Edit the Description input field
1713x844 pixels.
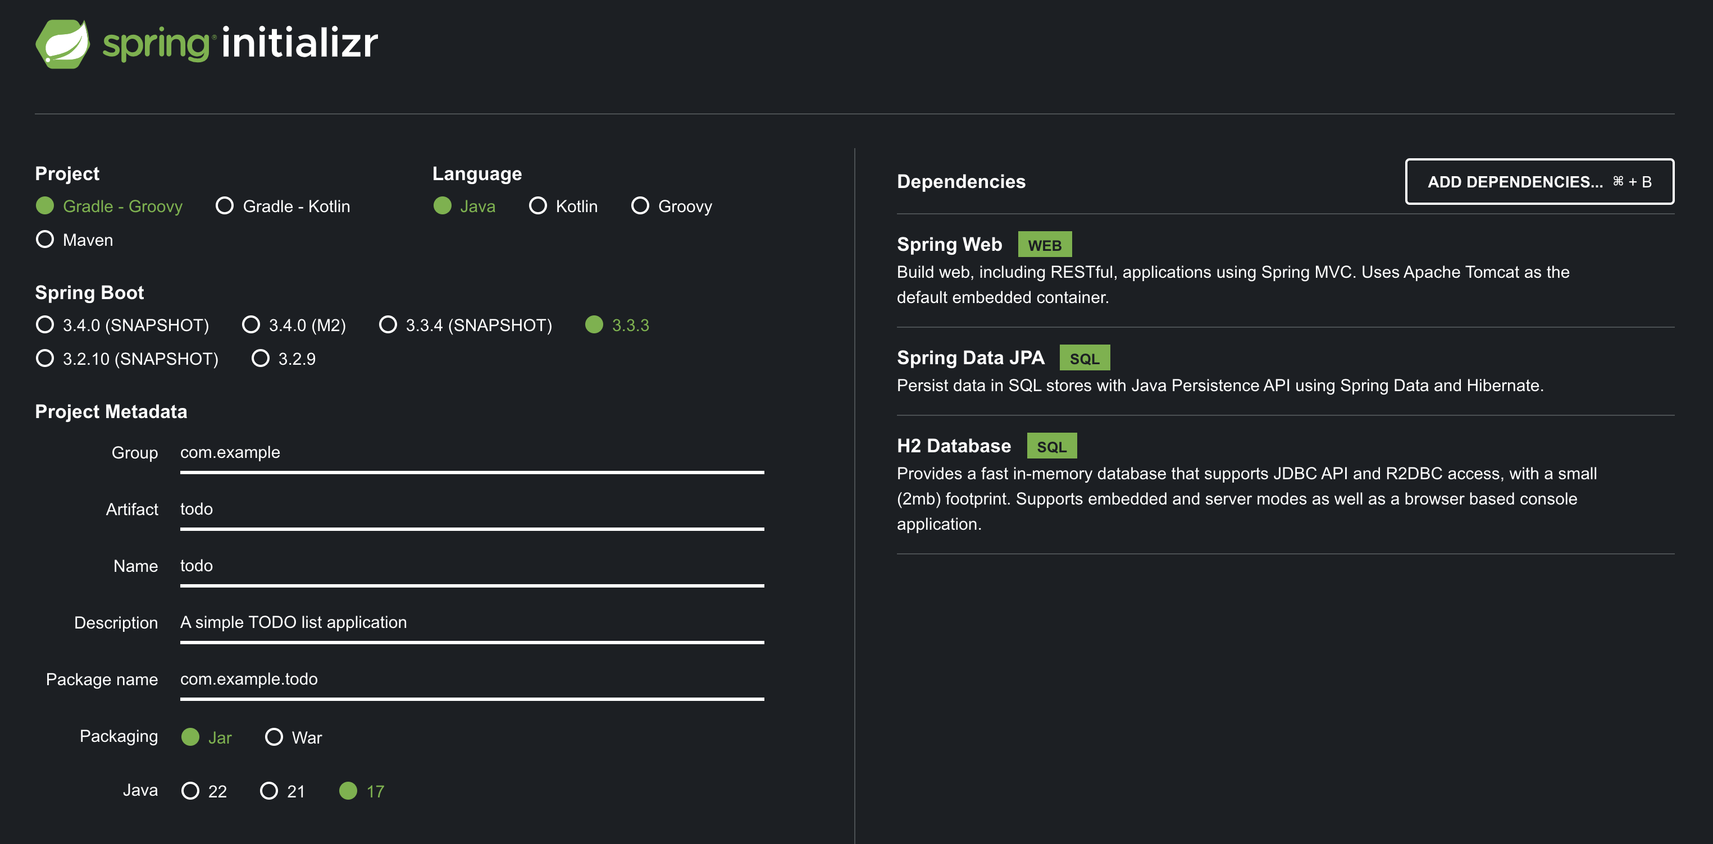pyautogui.click(x=471, y=623)
